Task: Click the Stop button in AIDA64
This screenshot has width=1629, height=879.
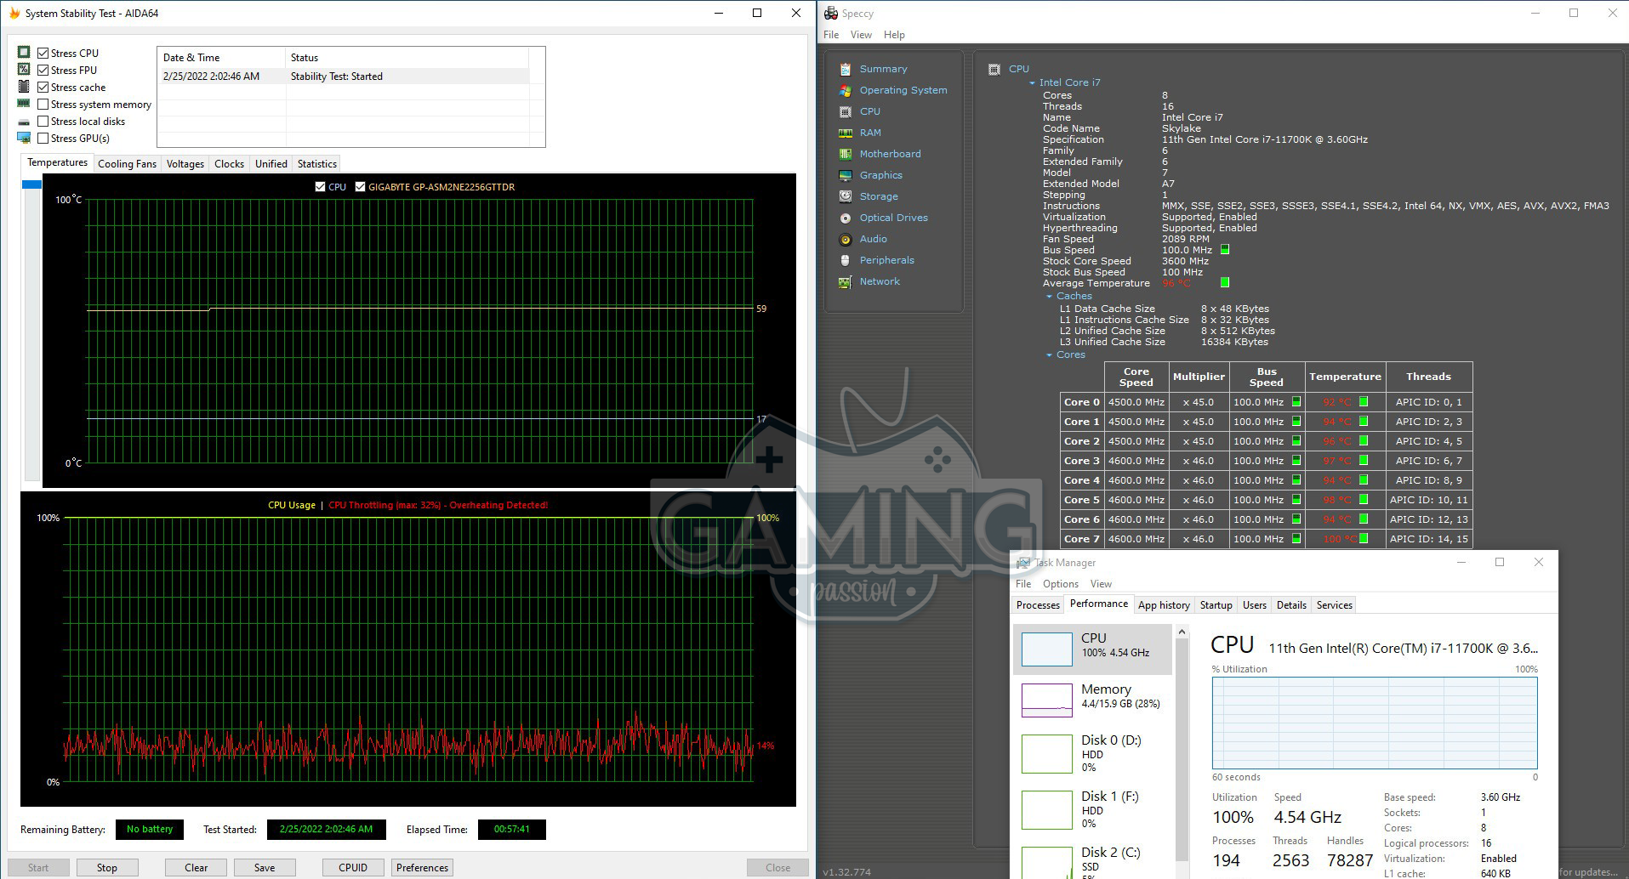Action: 107,868
